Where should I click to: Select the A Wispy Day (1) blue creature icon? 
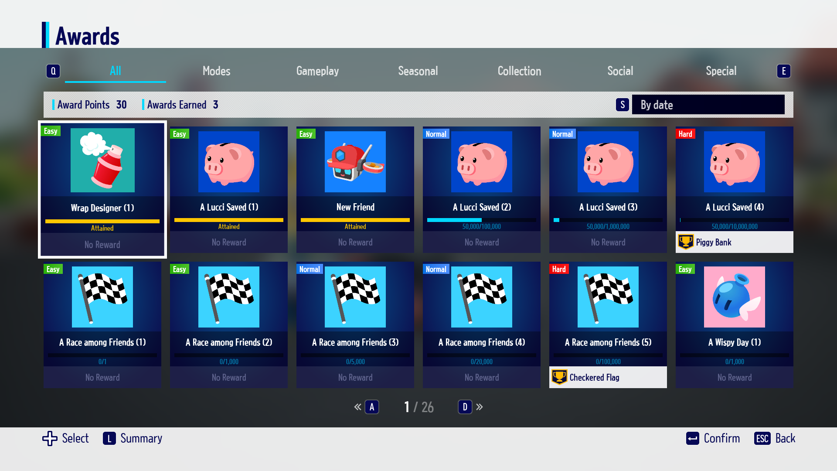(734, 296)
